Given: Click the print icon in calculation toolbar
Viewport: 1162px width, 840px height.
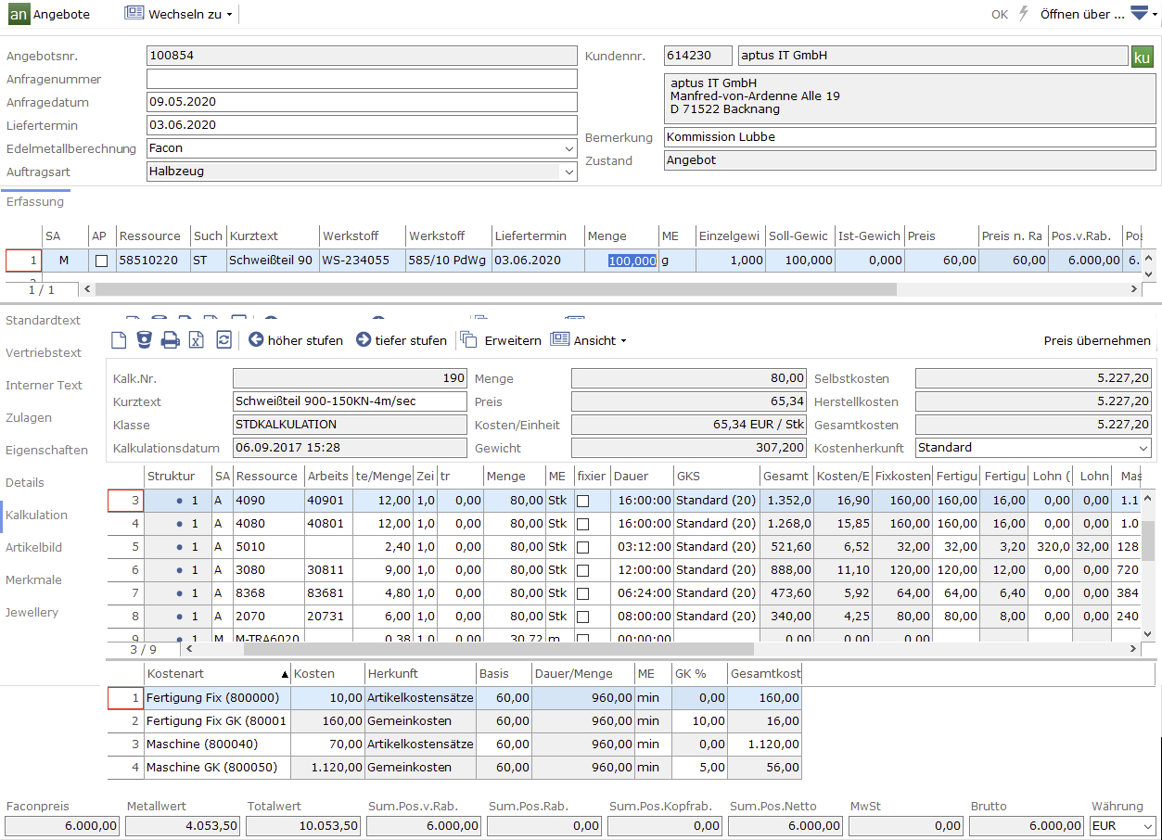Looking at the screenshot, I should click(170, 340).
